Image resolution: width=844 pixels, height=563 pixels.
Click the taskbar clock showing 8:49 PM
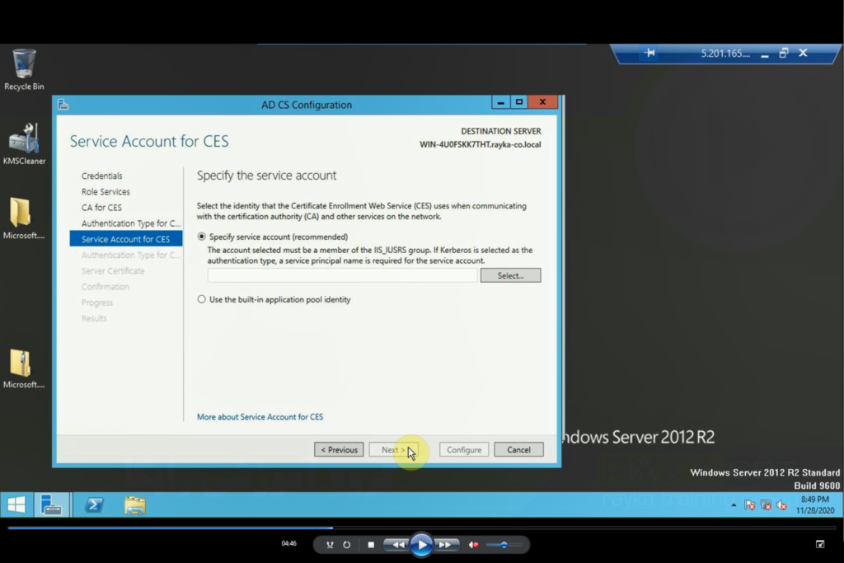tap(815, 504)
